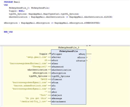
Task: Click the eEncryption pin inside the block
Action: 59,73
